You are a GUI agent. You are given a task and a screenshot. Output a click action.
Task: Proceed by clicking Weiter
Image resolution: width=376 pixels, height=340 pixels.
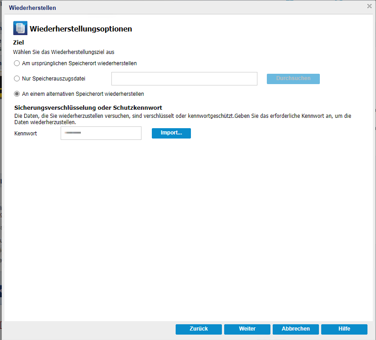(x=247, y=329)
